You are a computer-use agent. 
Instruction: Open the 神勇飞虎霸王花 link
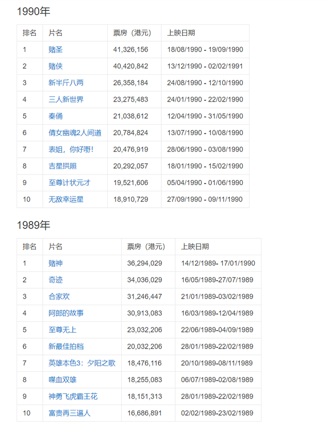pyautogui.click(x=73, y=397)
